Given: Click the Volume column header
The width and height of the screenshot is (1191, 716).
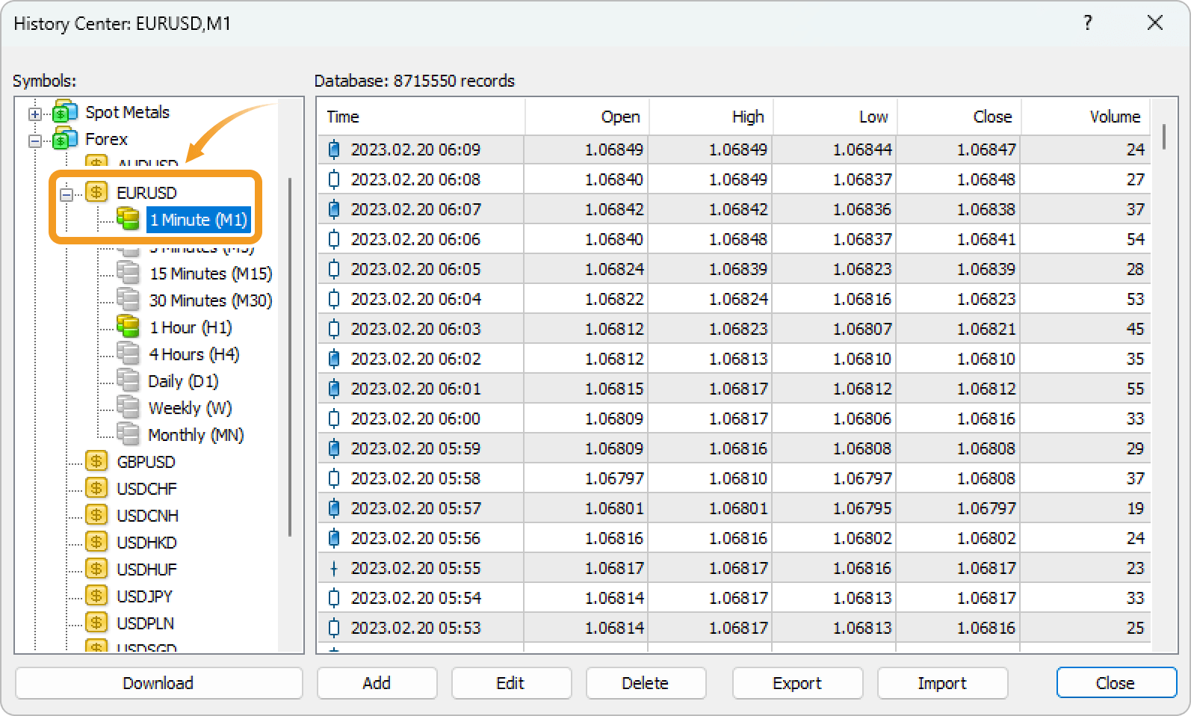Looking at the screenshot, I should [x=1086, y=117].
